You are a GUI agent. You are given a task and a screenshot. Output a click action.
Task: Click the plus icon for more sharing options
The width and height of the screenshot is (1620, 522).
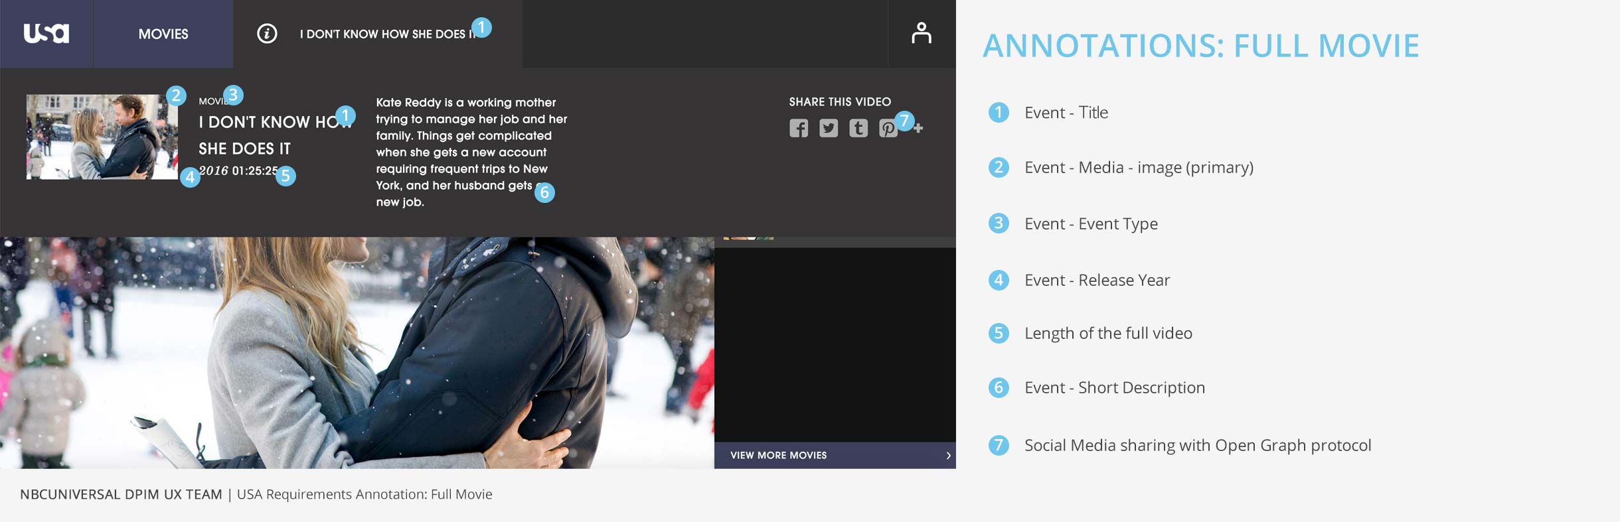(x=918, y=128)
